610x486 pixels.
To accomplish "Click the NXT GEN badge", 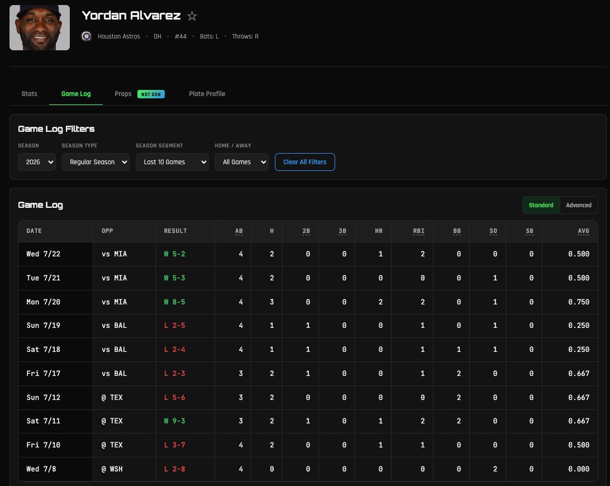I will (x=151, y=94).
